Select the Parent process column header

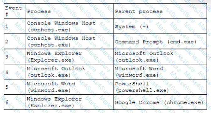[160, 11]
